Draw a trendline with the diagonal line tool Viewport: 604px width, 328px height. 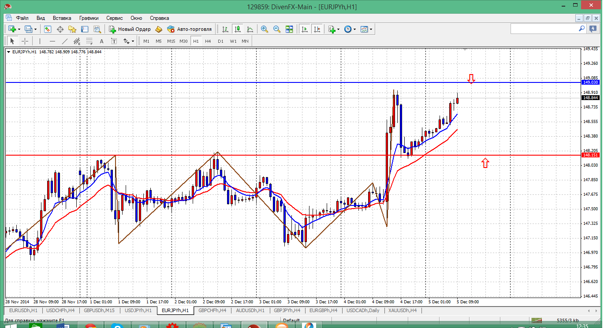[65, 41]
